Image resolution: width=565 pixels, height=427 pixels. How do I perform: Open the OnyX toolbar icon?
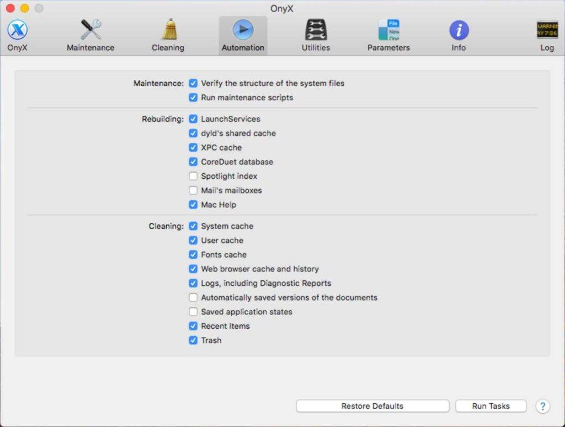coord(17,30)
